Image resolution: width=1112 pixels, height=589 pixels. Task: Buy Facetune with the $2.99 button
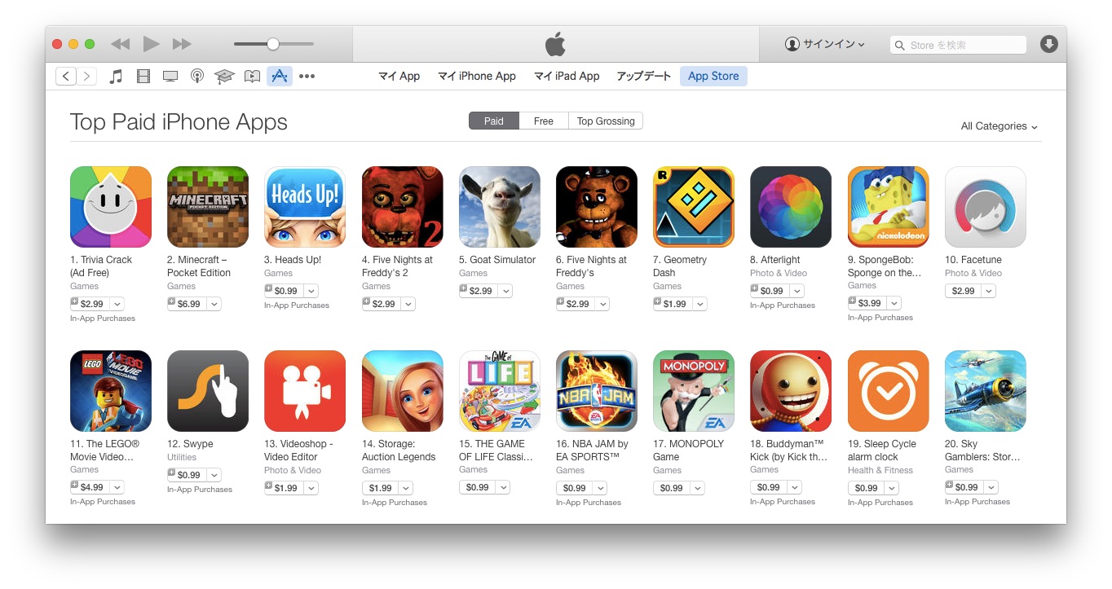pyautogui.click(x=963, y=291)
